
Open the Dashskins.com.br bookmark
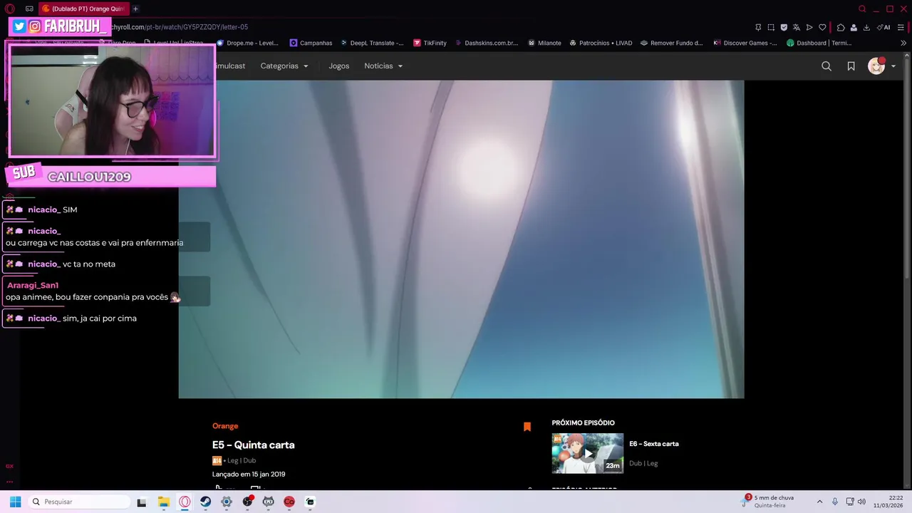coord(487,43)
